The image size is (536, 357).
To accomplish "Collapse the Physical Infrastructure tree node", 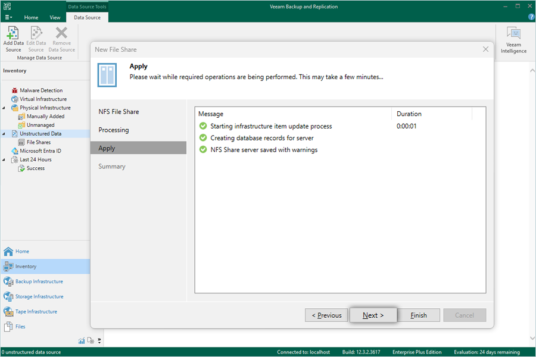I will coord(4,108).
